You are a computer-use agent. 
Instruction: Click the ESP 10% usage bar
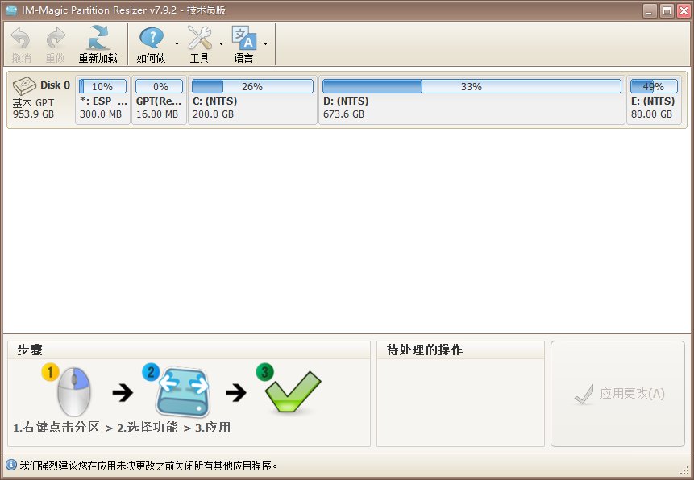click(102, 86)
